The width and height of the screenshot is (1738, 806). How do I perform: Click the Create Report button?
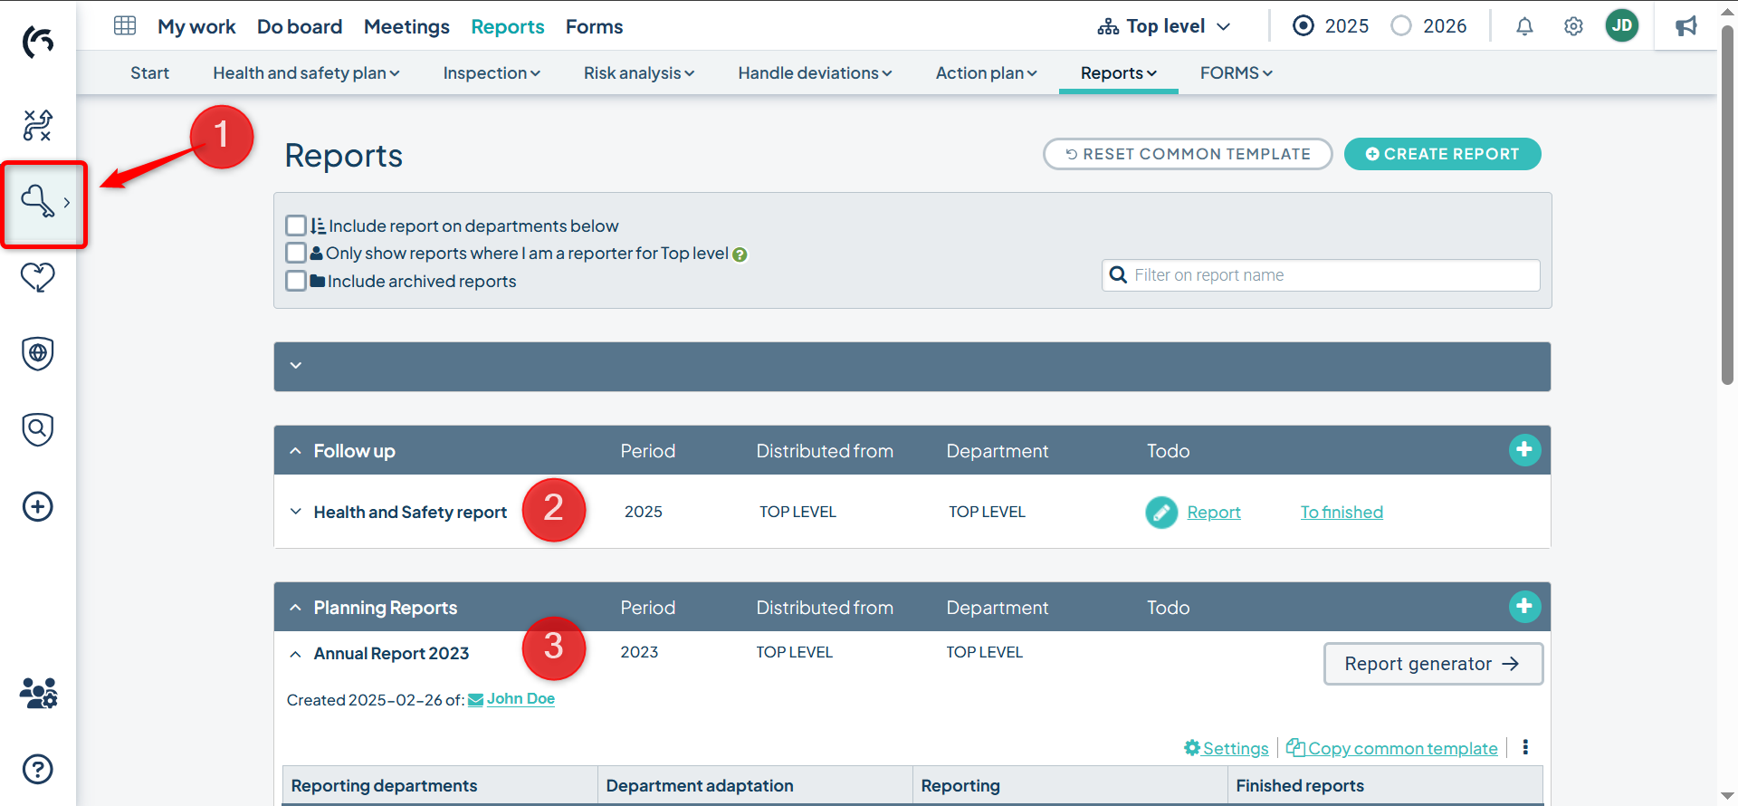[x=1442, y=154]
